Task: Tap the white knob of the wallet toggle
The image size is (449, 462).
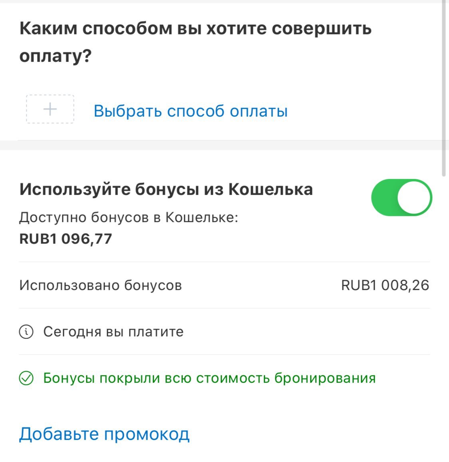Action: (414, 197)
